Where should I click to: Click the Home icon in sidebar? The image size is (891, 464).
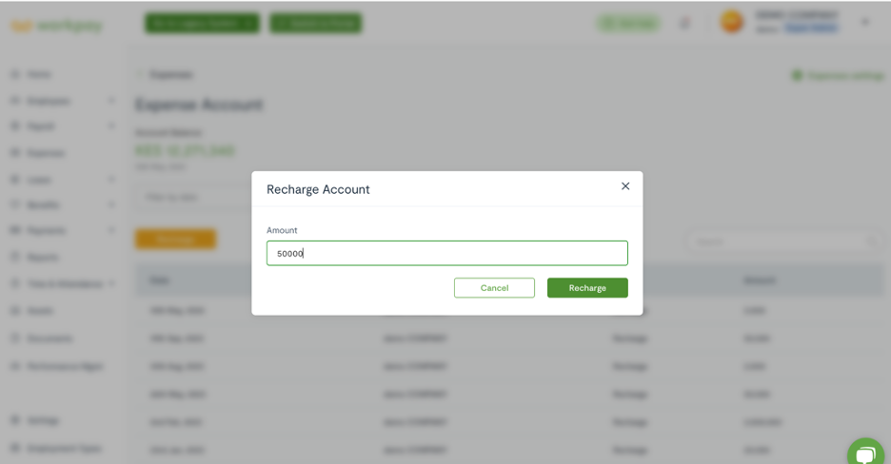(15, 74)
